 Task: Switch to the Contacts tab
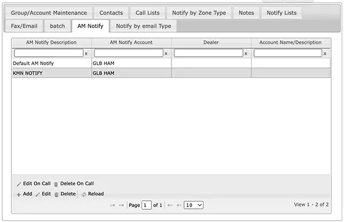[111, 13]
